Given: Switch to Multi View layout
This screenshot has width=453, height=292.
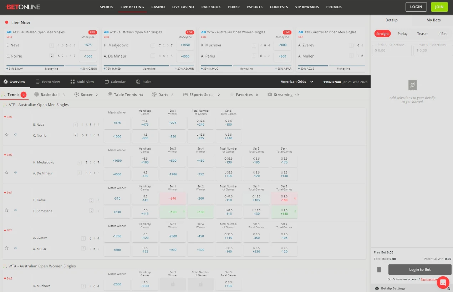Looking at the screenshot, I should 72,82.
